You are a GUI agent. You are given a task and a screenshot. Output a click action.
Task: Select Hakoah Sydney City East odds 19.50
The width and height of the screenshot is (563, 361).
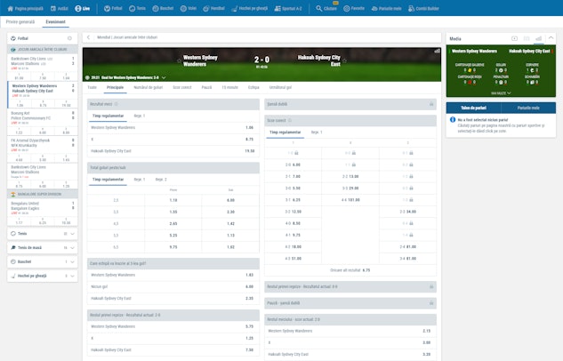249,150
